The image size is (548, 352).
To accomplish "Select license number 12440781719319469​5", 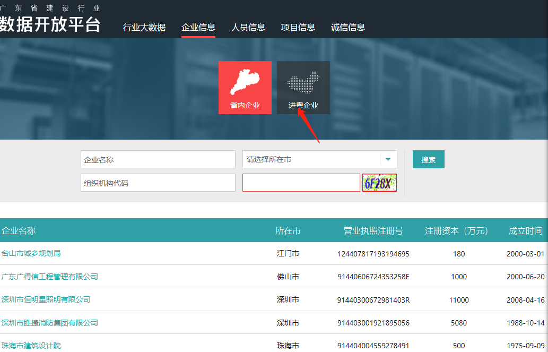I will [373, 254].
